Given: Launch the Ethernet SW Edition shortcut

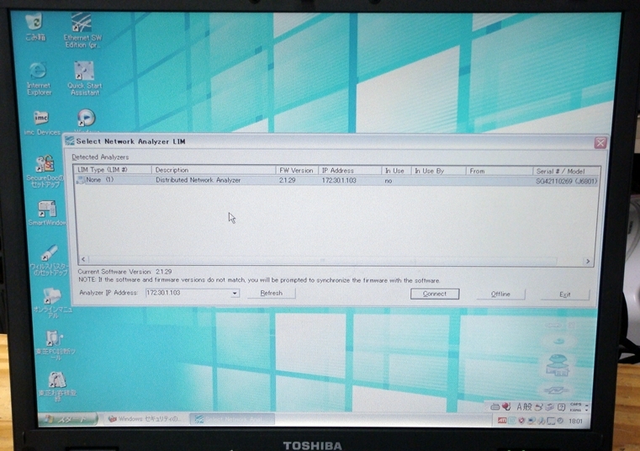Looking at the screenshot, I should tap(82, 31).
